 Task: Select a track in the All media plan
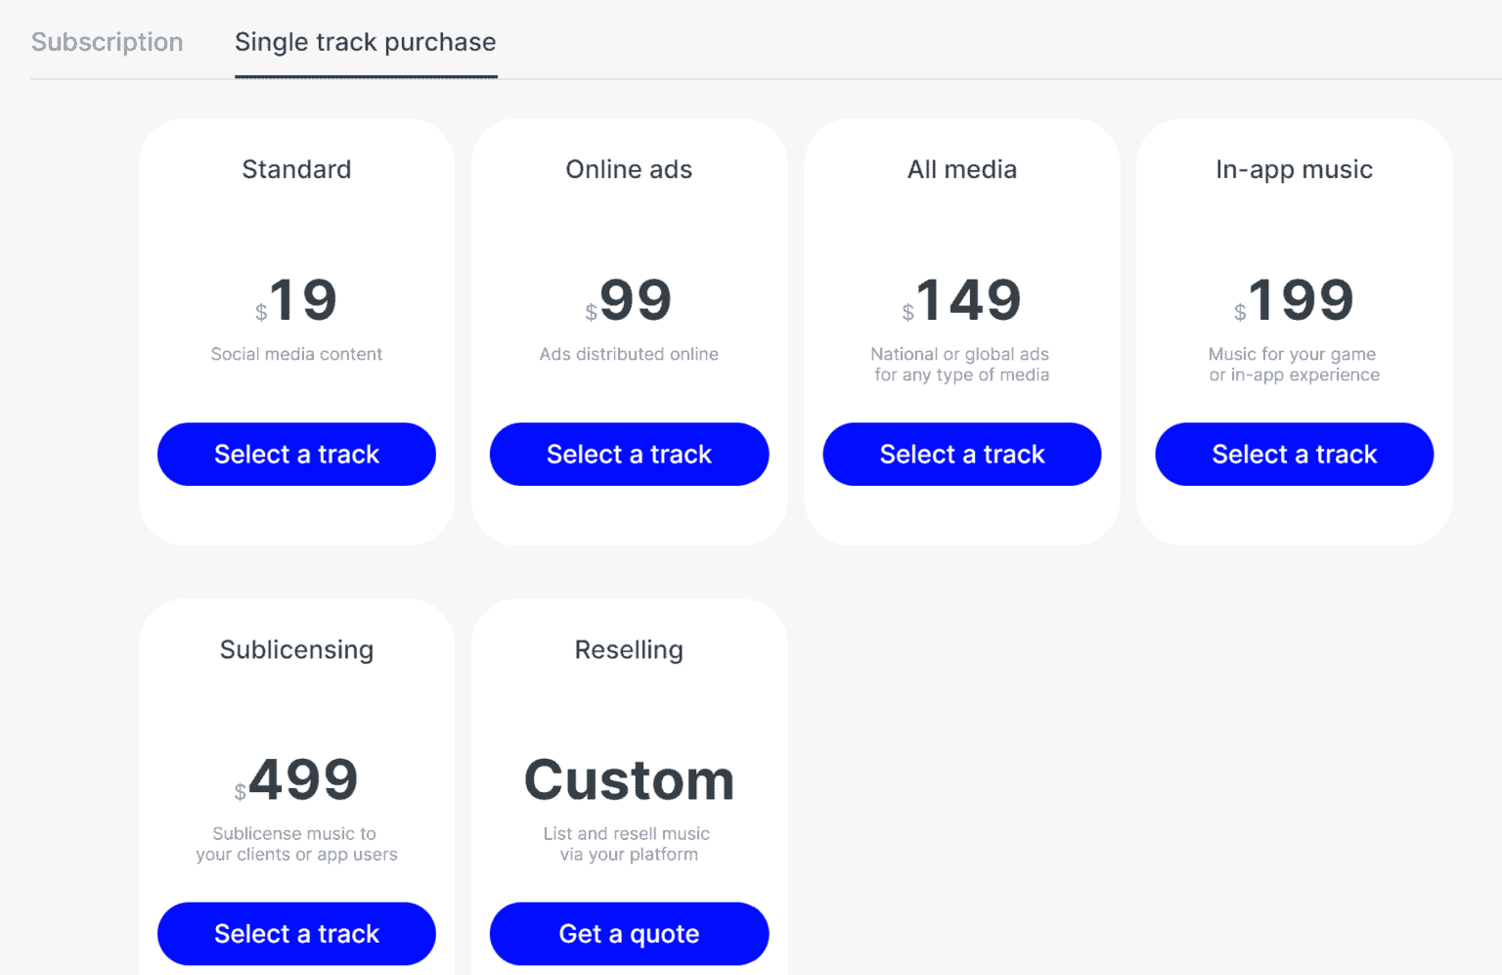pos(961,454)
